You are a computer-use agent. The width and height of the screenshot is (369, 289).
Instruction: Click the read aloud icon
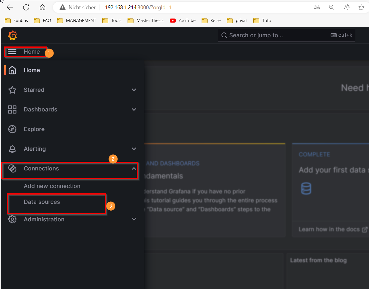tap(347, 7)
